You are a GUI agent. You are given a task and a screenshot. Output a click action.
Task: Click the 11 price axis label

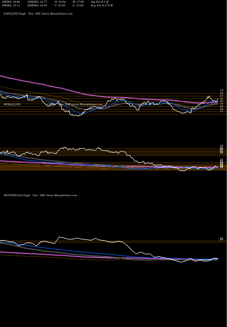coord(222,112)
